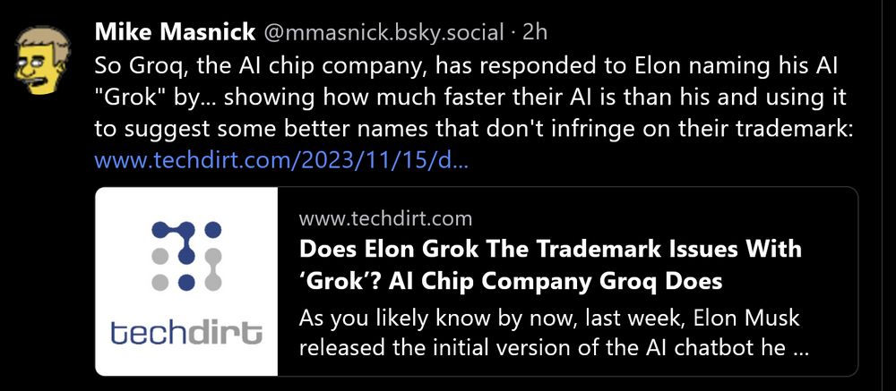The width and height of the screenshot is (896, 391).
Task: Click the Techdirt dot-pattern logo graphic
Action: click(186, 256)
